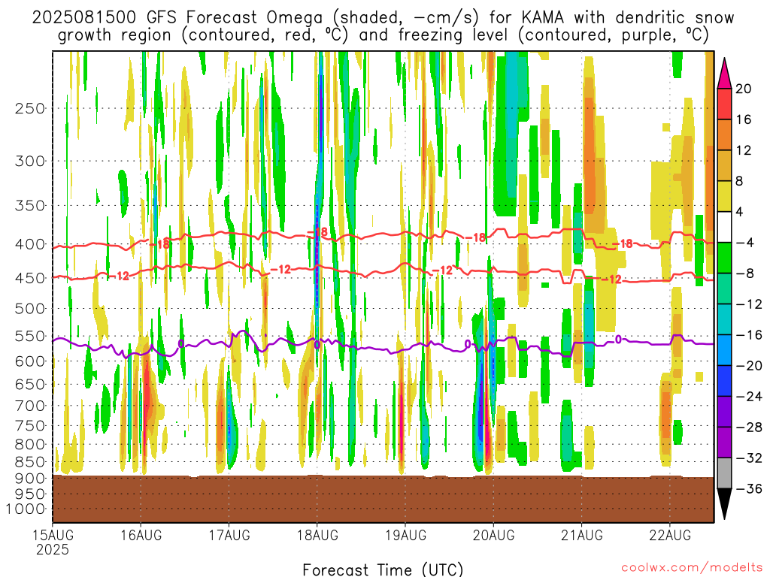Click the 300 pressure level label
Screen dimensions: 770x577
[30, 161]
